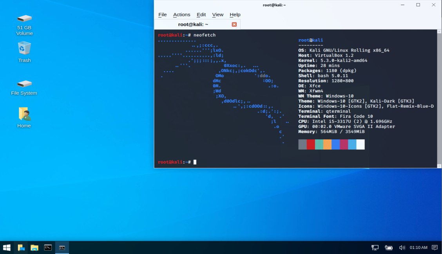Click the 'Kernel: 5.3.0-kali2-amd64' line
Screen dimensions: 442x254
[333, 60]
